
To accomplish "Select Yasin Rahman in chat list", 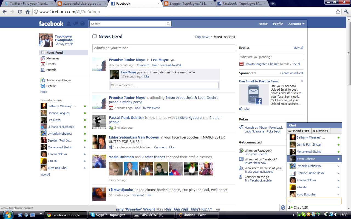I will click(x=314, y=159).
